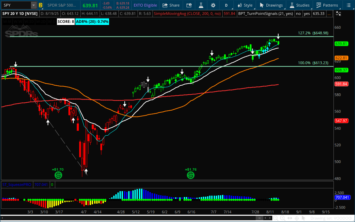Open the list menu icon at toolbar end
Viewport: 355px width, 222px height.
(x=348, y=5)
